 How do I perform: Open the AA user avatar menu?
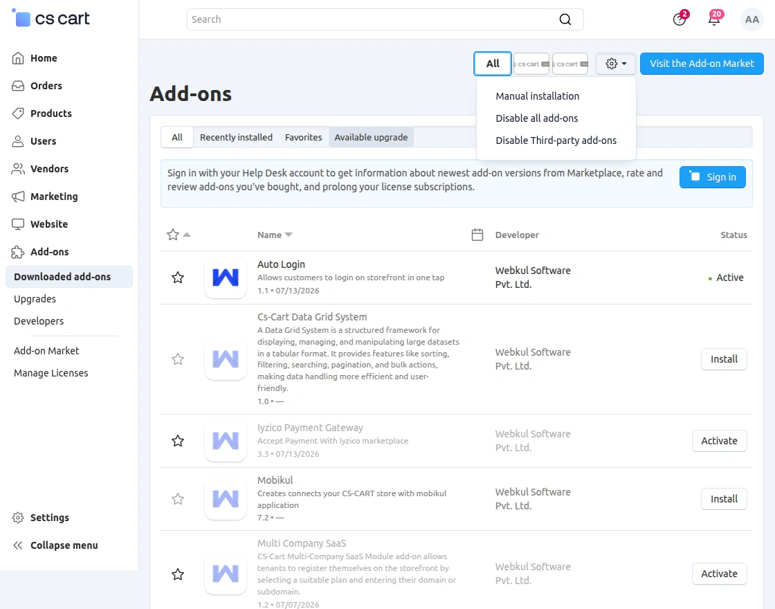[x=751, y=19]
